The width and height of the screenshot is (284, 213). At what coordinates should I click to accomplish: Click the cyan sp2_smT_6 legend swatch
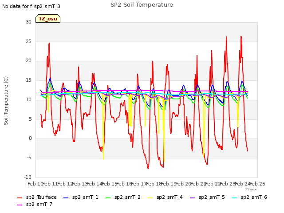click(235, 197)
